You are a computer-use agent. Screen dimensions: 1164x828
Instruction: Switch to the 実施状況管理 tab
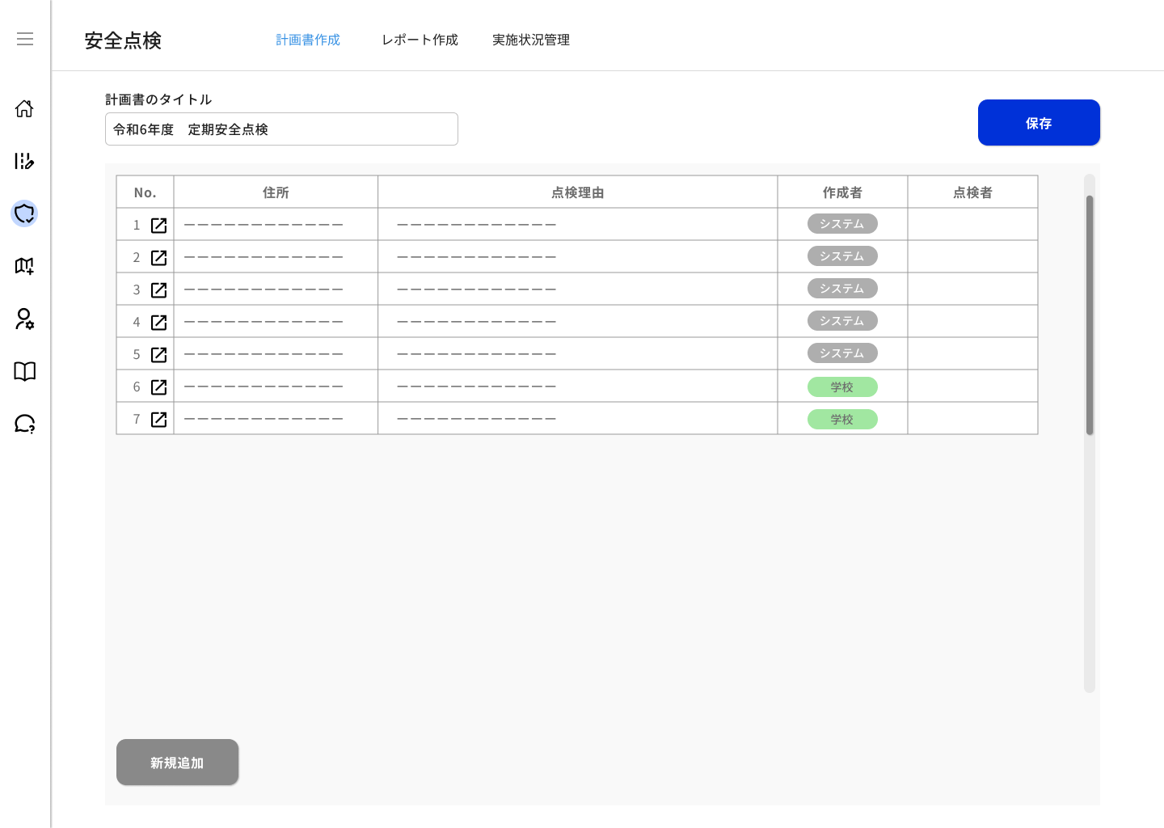pos(530,39)
